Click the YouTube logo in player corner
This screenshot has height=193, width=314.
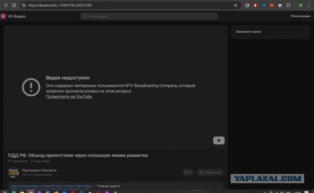click(219, 140)
